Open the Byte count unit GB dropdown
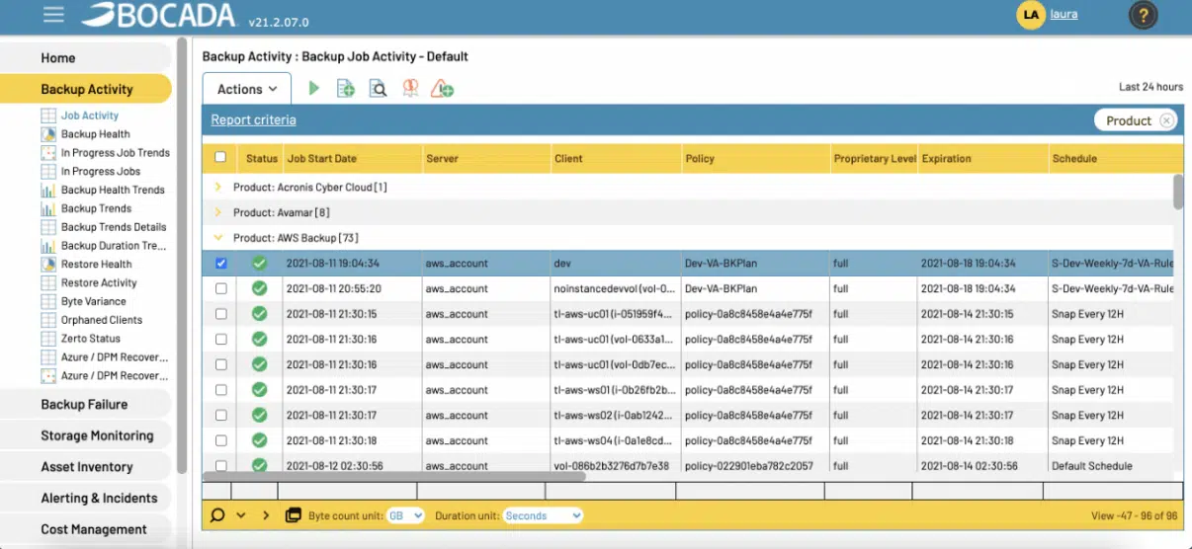The image size is (1192, 549). 405,515
